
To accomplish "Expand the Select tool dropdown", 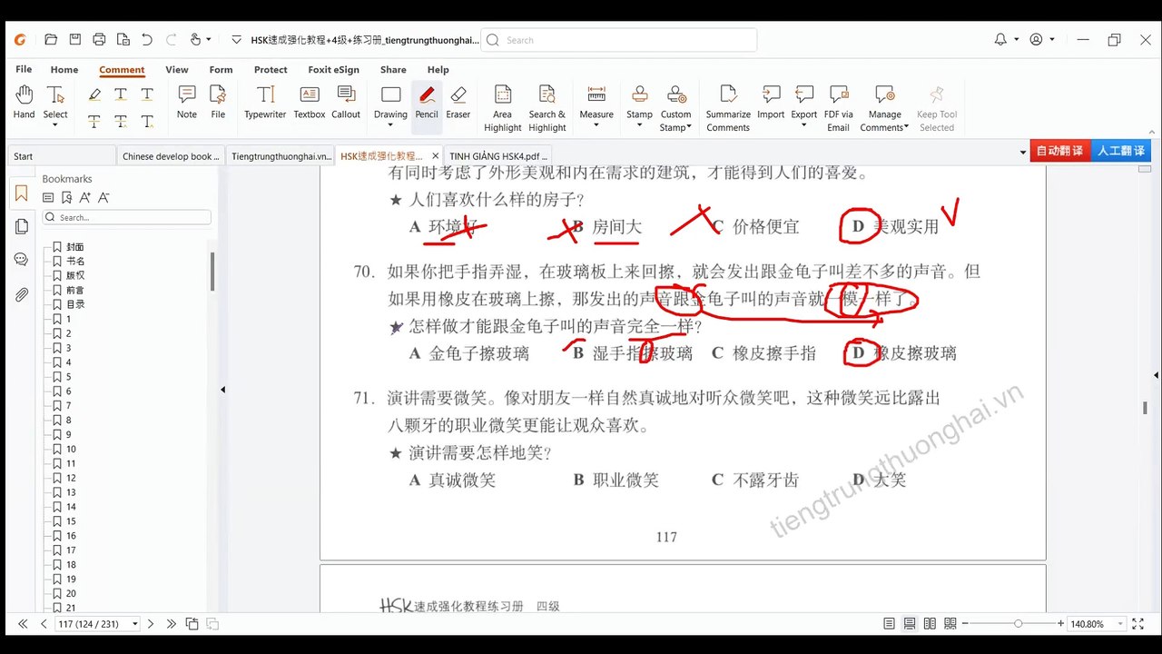I will [x=55, y=125].
